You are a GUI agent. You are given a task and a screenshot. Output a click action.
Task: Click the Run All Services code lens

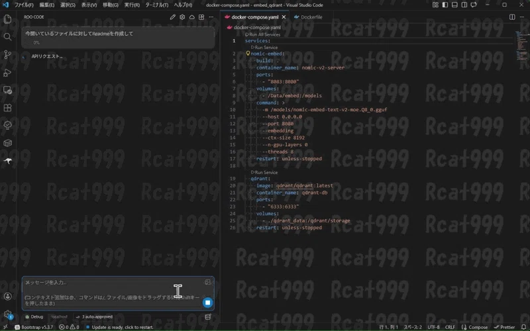[262, 34]
